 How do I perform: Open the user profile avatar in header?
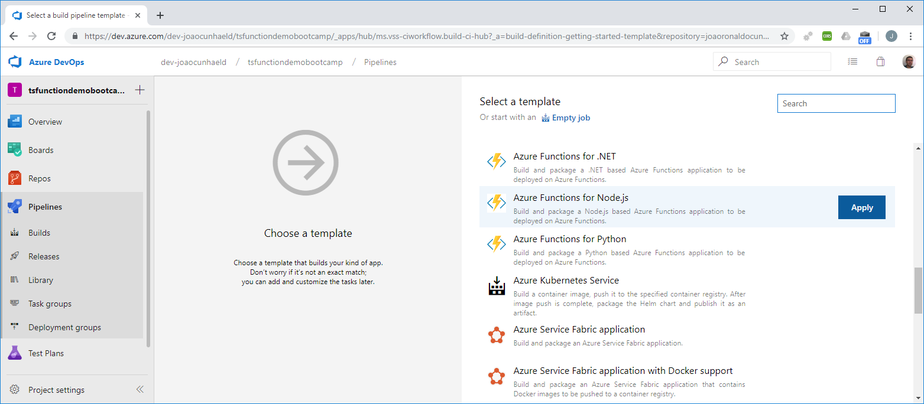coord(909,61)
